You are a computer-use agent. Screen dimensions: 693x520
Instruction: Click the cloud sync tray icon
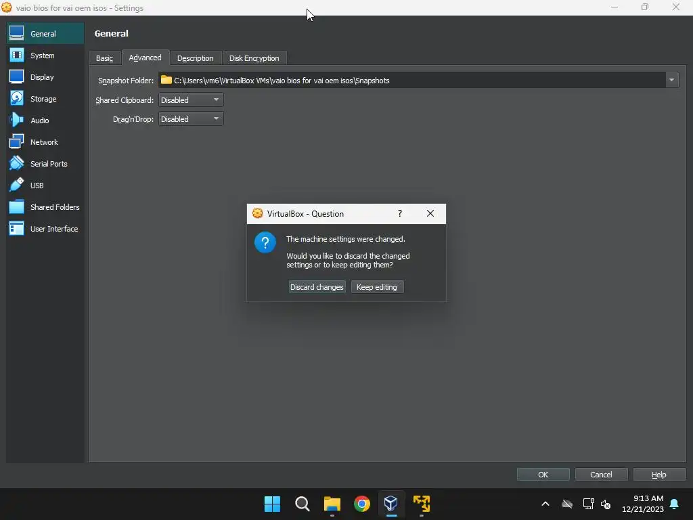click(567, 504)
